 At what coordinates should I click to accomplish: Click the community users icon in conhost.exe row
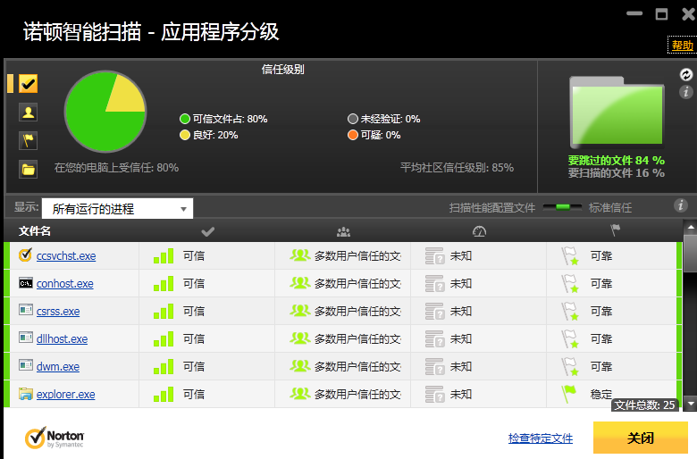(300, 282)
